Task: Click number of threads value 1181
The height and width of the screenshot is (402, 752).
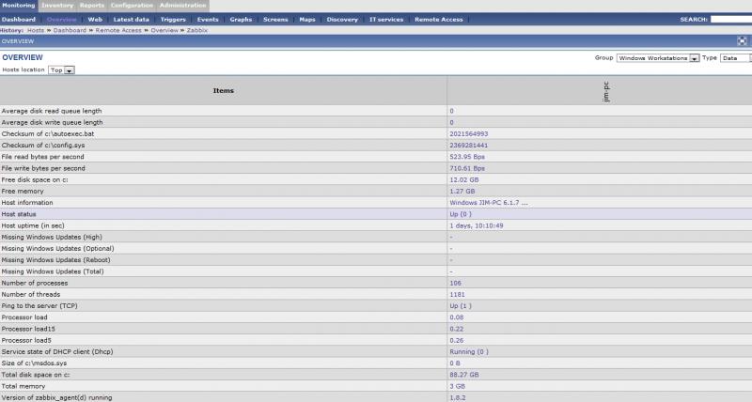Action: point(457,295)
